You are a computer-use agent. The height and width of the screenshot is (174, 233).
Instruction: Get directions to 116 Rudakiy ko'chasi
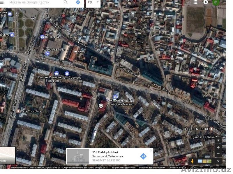coord(143,156)
